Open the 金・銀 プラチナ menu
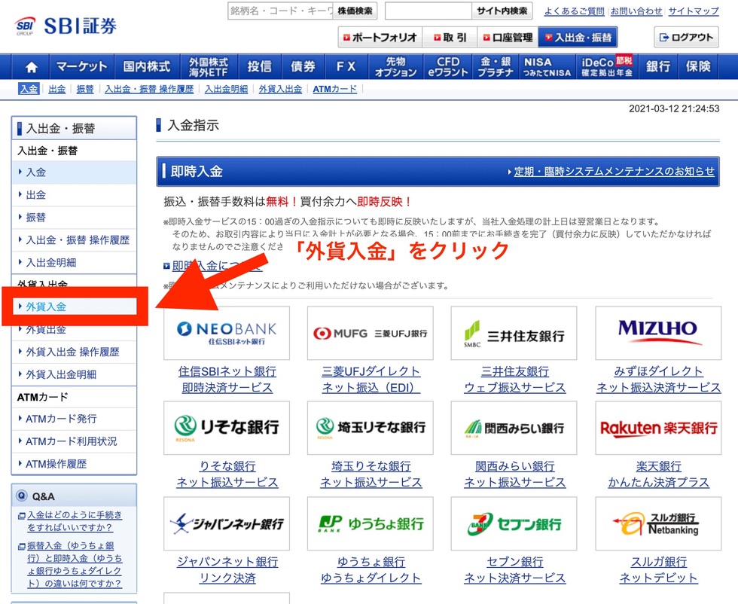Screen dimensions: 738x604 point(496,67)
